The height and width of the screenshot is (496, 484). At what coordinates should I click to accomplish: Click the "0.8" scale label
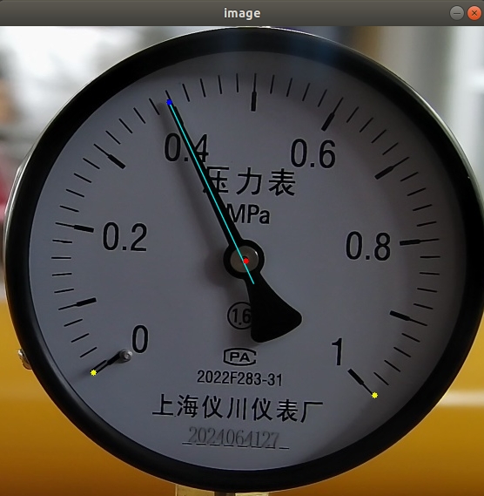pos(368,246)
